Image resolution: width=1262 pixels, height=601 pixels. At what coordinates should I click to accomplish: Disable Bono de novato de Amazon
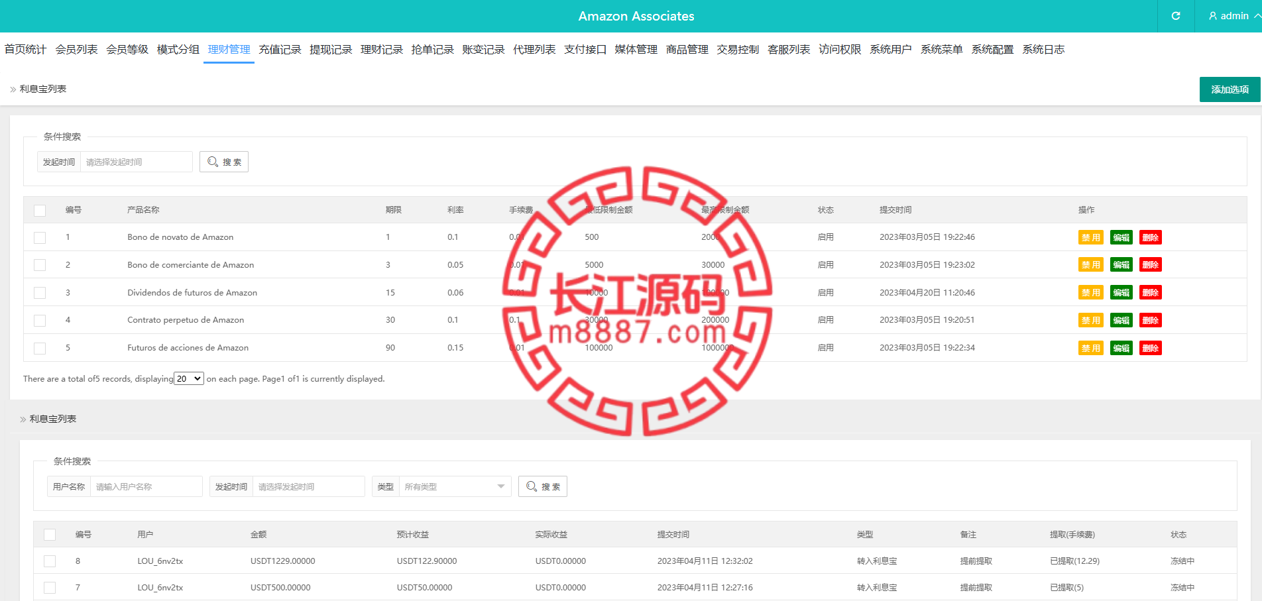[x=1090, y=237]
